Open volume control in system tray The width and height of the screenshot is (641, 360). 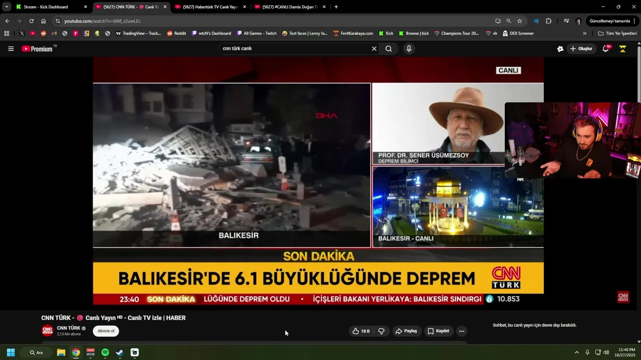pyautogui.click(x=606, y=352)
